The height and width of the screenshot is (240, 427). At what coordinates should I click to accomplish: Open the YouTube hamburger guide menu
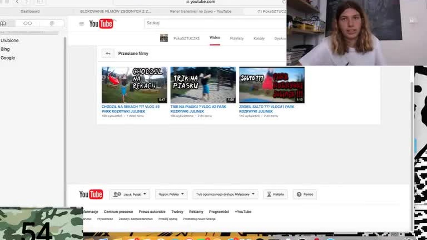tap(81, 24)
